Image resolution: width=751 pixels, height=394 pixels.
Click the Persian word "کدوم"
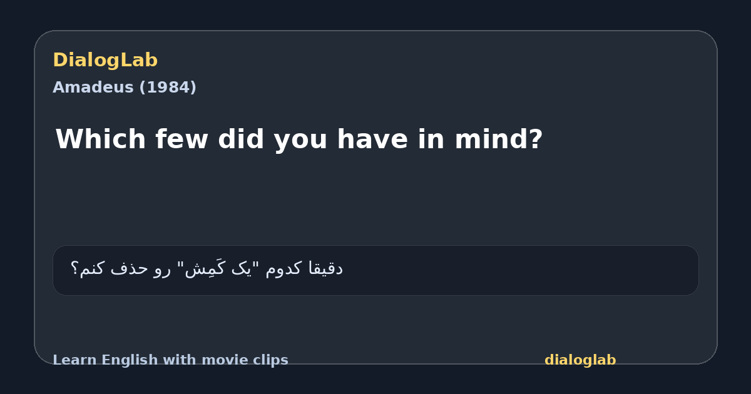pos(284,269)
